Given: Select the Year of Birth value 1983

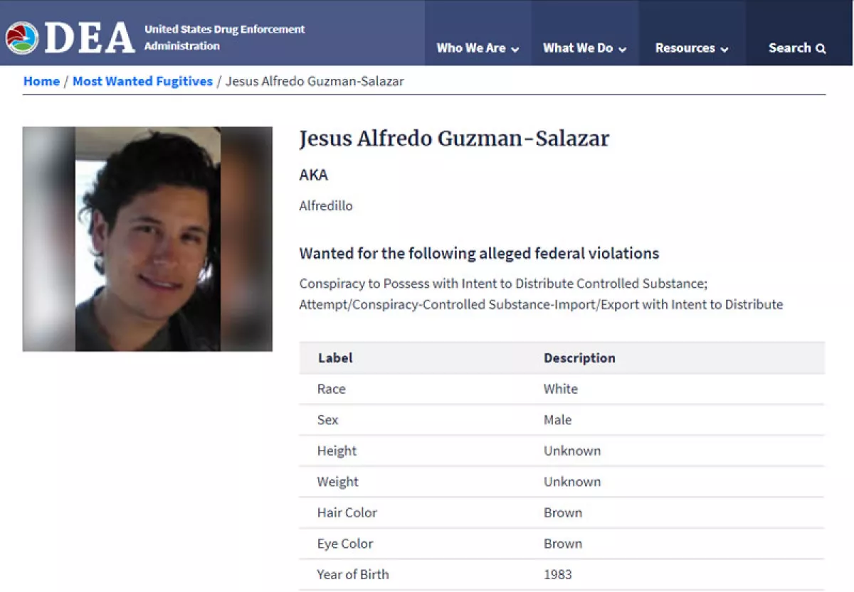Looking at the screenshot, I should (x=557, y=574).
